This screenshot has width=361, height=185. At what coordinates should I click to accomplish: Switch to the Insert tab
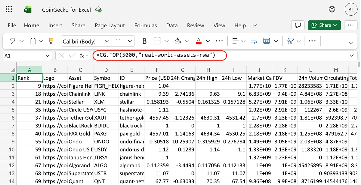55,25
